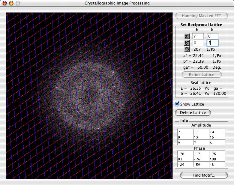234x185 pixels.
Task: Click the FFT diffraction pattern image
Action: 89,96
